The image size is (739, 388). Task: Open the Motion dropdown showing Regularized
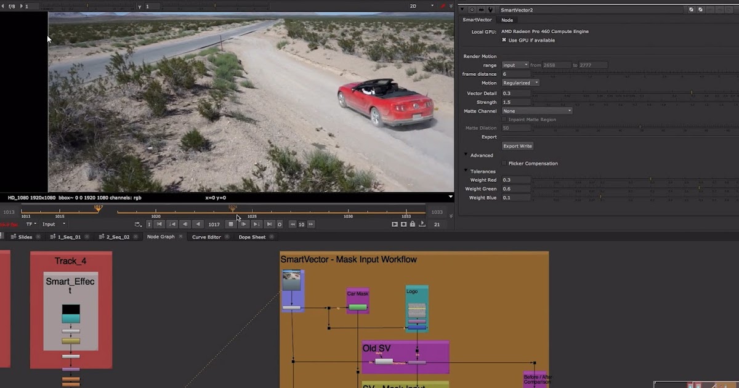[x=519, y=83]
